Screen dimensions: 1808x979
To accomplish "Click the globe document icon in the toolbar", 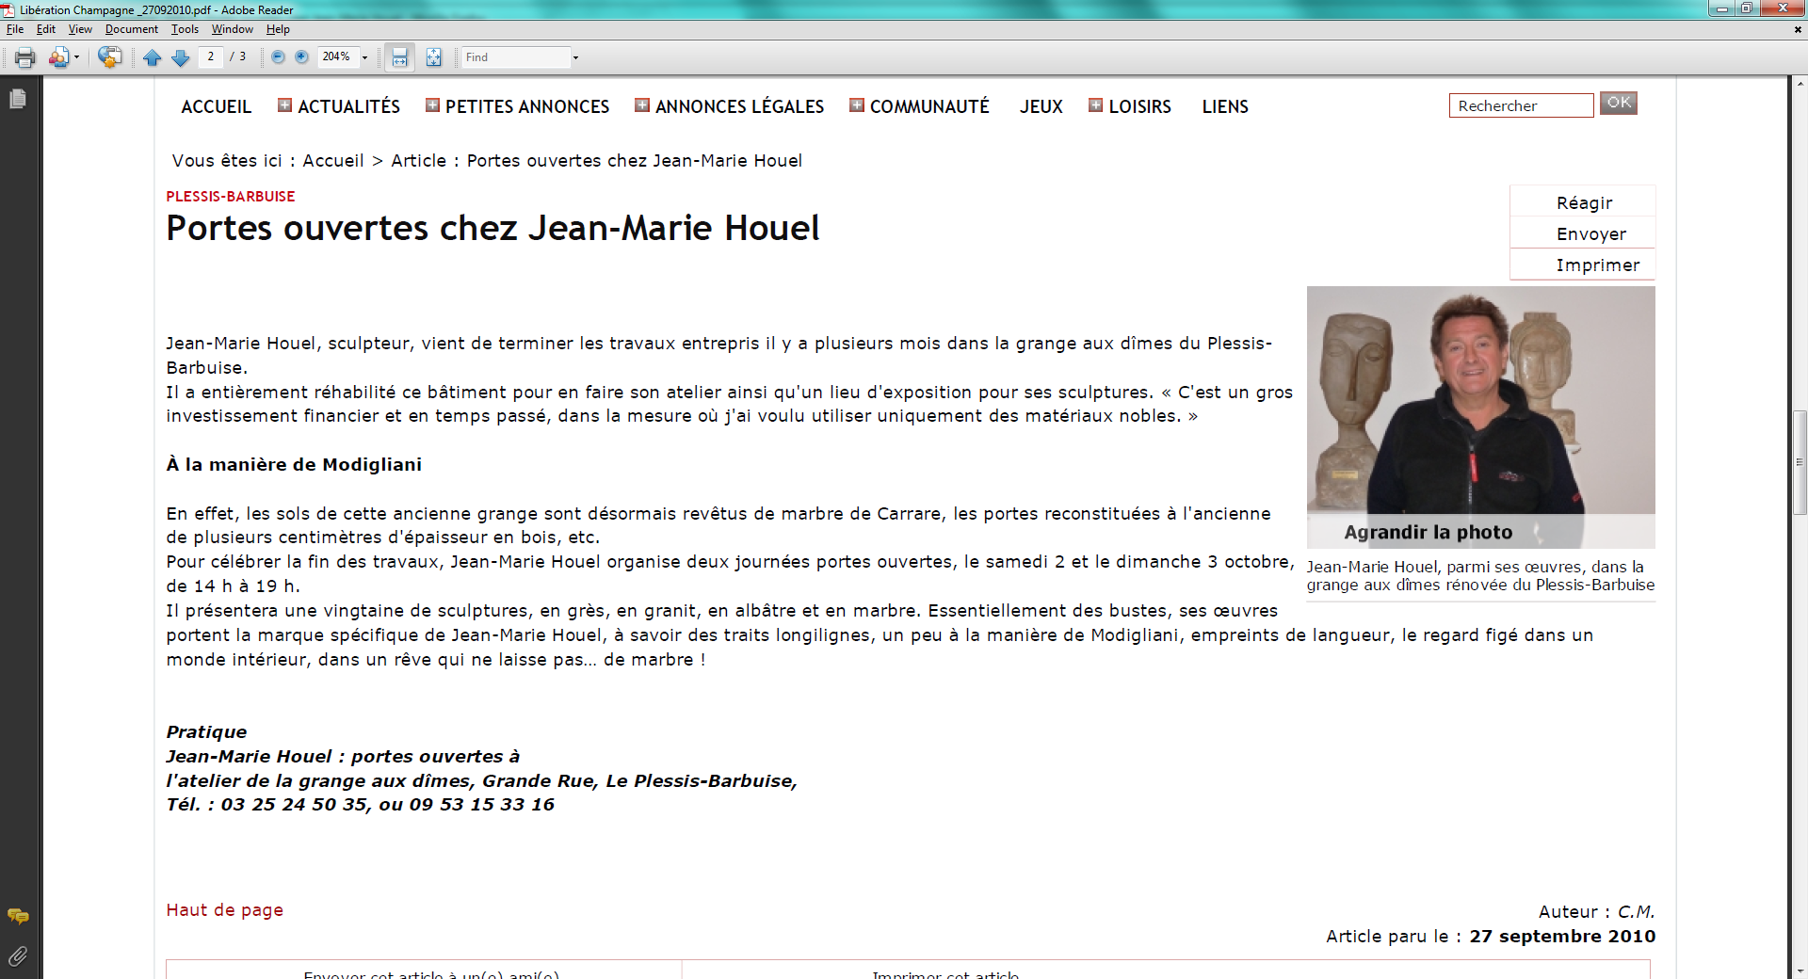I will click(109, 57).
